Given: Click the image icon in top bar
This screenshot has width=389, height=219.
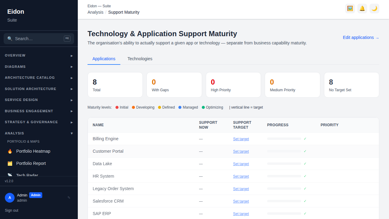Looking at the screenshot, I should [x=350, y=9].
